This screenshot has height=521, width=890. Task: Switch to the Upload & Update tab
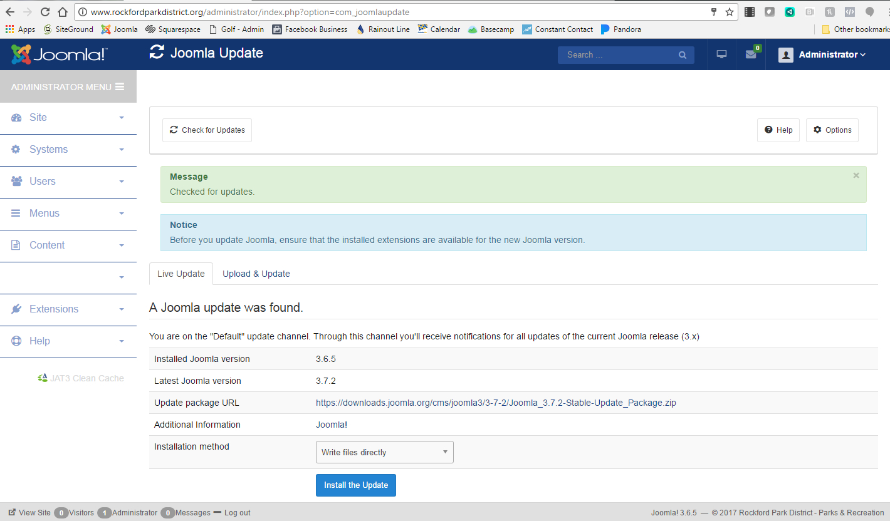click(256, 274)
